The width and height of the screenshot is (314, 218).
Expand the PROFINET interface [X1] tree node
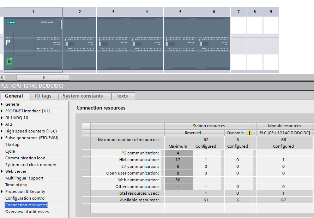[x=2, y=111]
